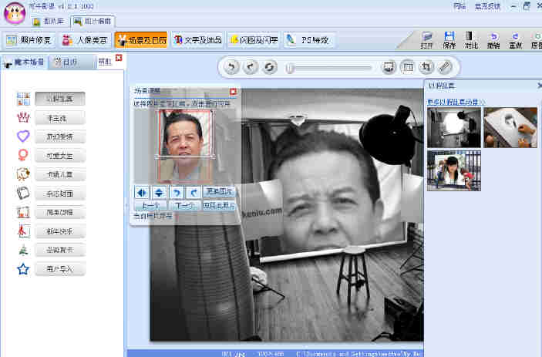
Task: Click the ruler straighten icon in canvas toolbar
Action: (x=445, y=68)
